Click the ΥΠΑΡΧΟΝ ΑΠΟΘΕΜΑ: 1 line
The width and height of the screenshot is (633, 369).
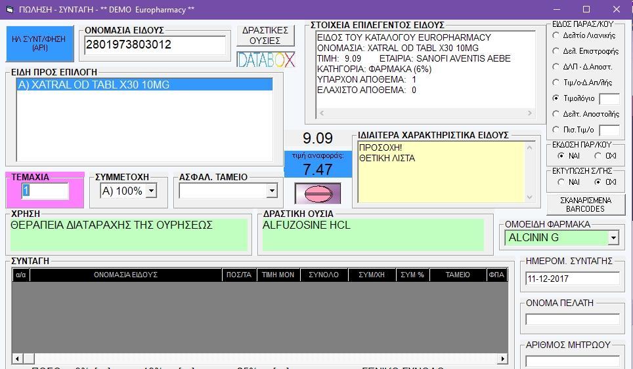(x=366, y=79)
